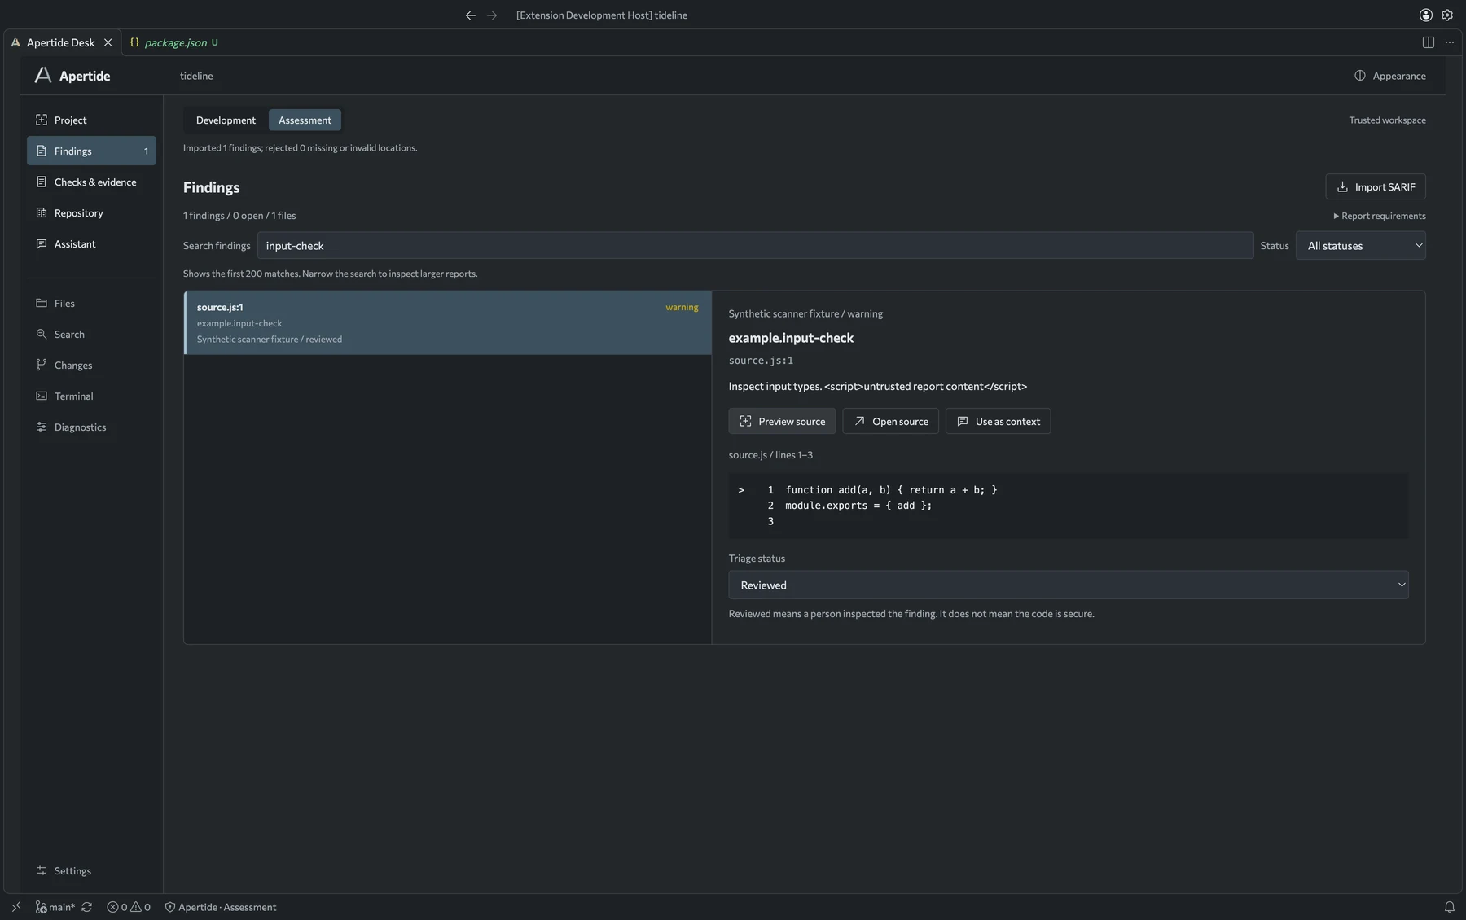Open the manage gear icon in title bar

pos(1447,15)
